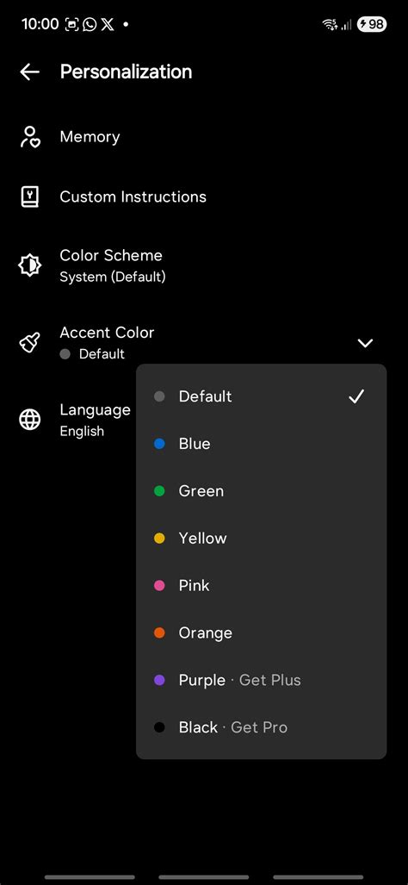The width and height of the screenshot is (408, 885).
Task: Tap the blue color dot
Action: [x=159, y=444]
